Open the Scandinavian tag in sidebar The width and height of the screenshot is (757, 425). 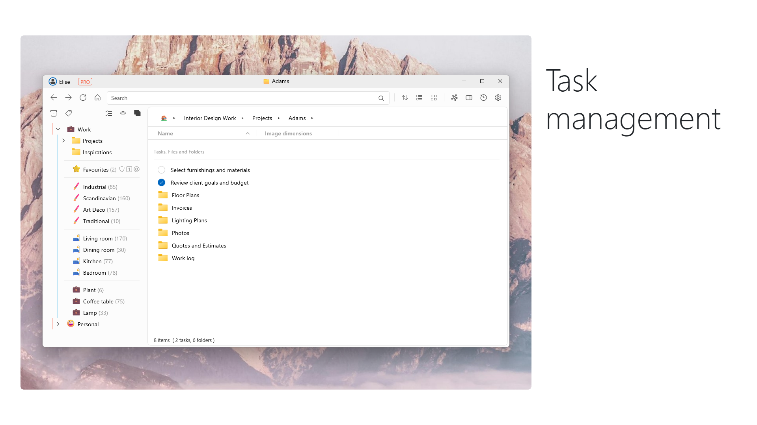pyautogui.click(x=99, y=198)
